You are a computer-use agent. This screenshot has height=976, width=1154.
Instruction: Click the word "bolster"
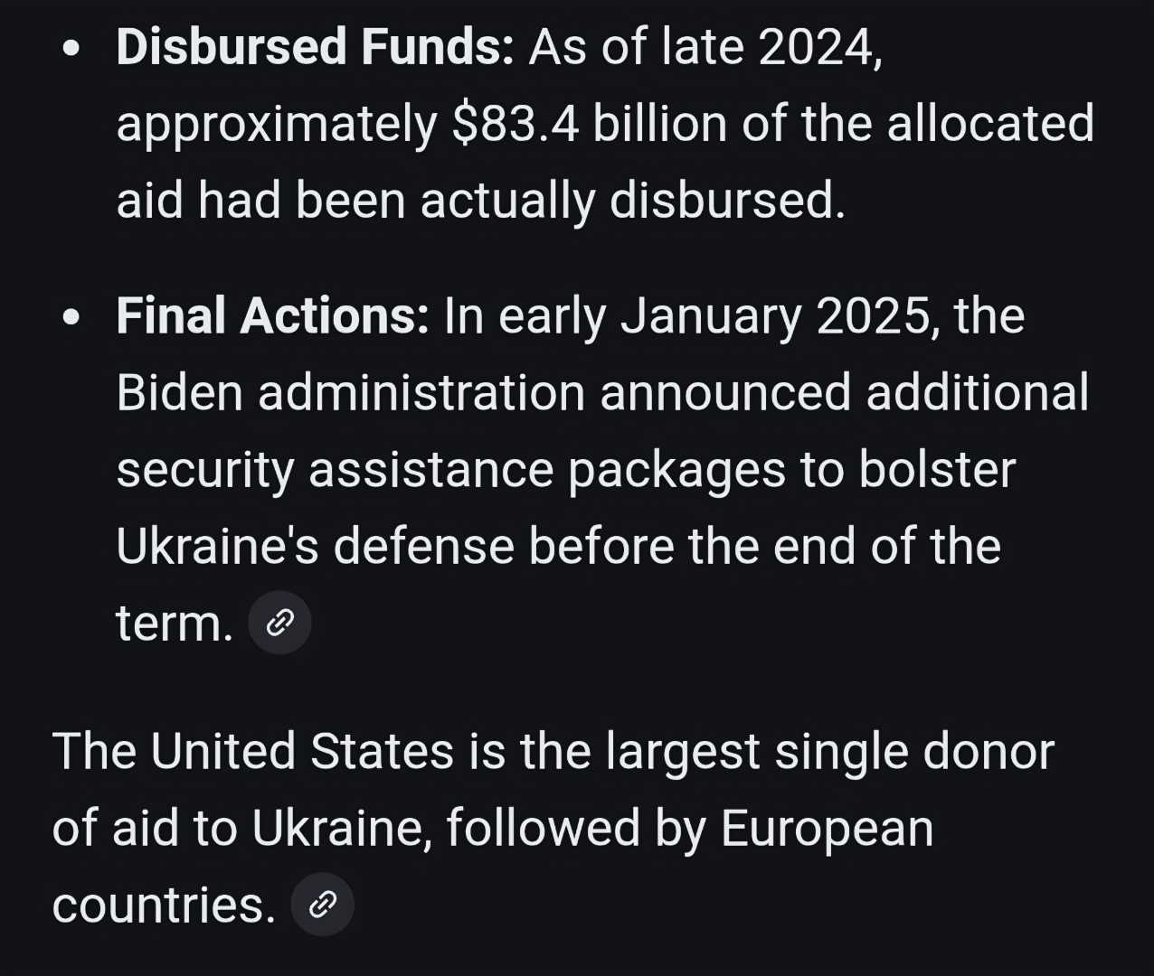pyautogui.click(x=936, y=470)
